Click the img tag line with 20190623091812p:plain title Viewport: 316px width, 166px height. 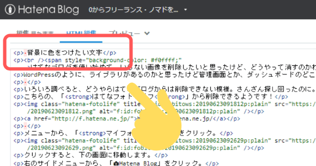pos(164,104)
